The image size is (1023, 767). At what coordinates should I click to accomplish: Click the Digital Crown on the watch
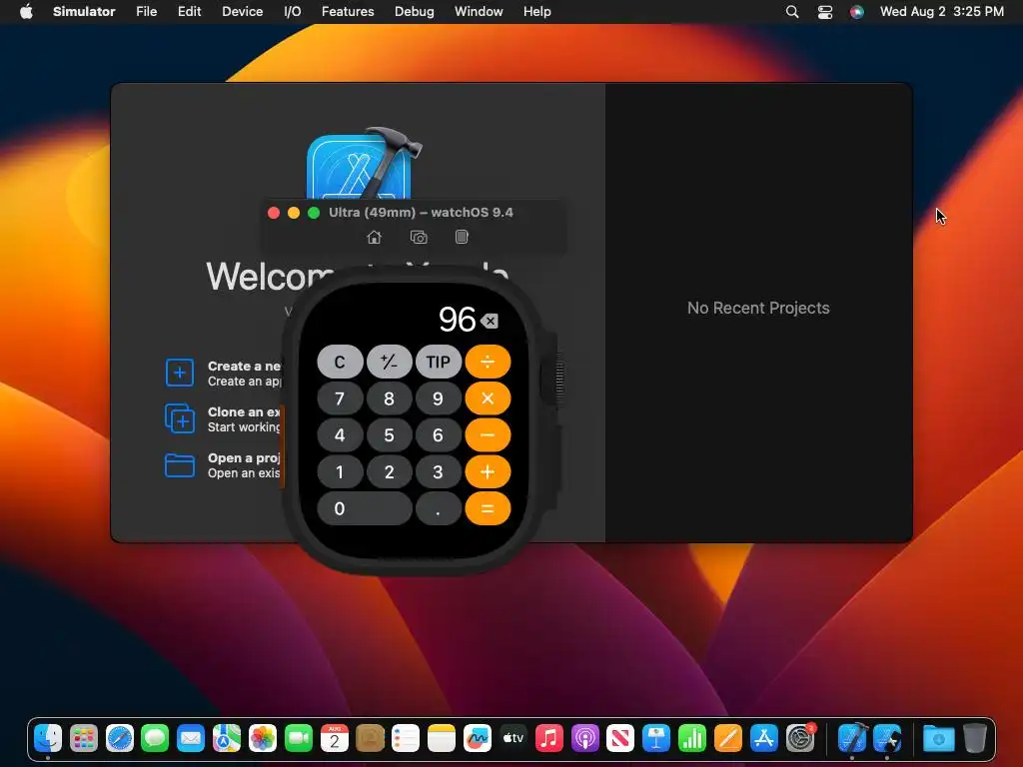553,379
